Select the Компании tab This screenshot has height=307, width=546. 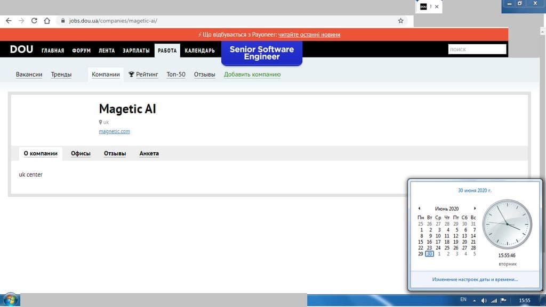tap(106, 74)
